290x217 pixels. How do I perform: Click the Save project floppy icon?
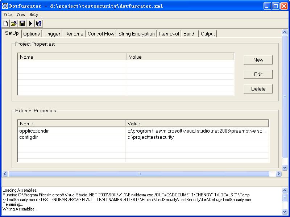pyautogui.click(x=22, y=24)
